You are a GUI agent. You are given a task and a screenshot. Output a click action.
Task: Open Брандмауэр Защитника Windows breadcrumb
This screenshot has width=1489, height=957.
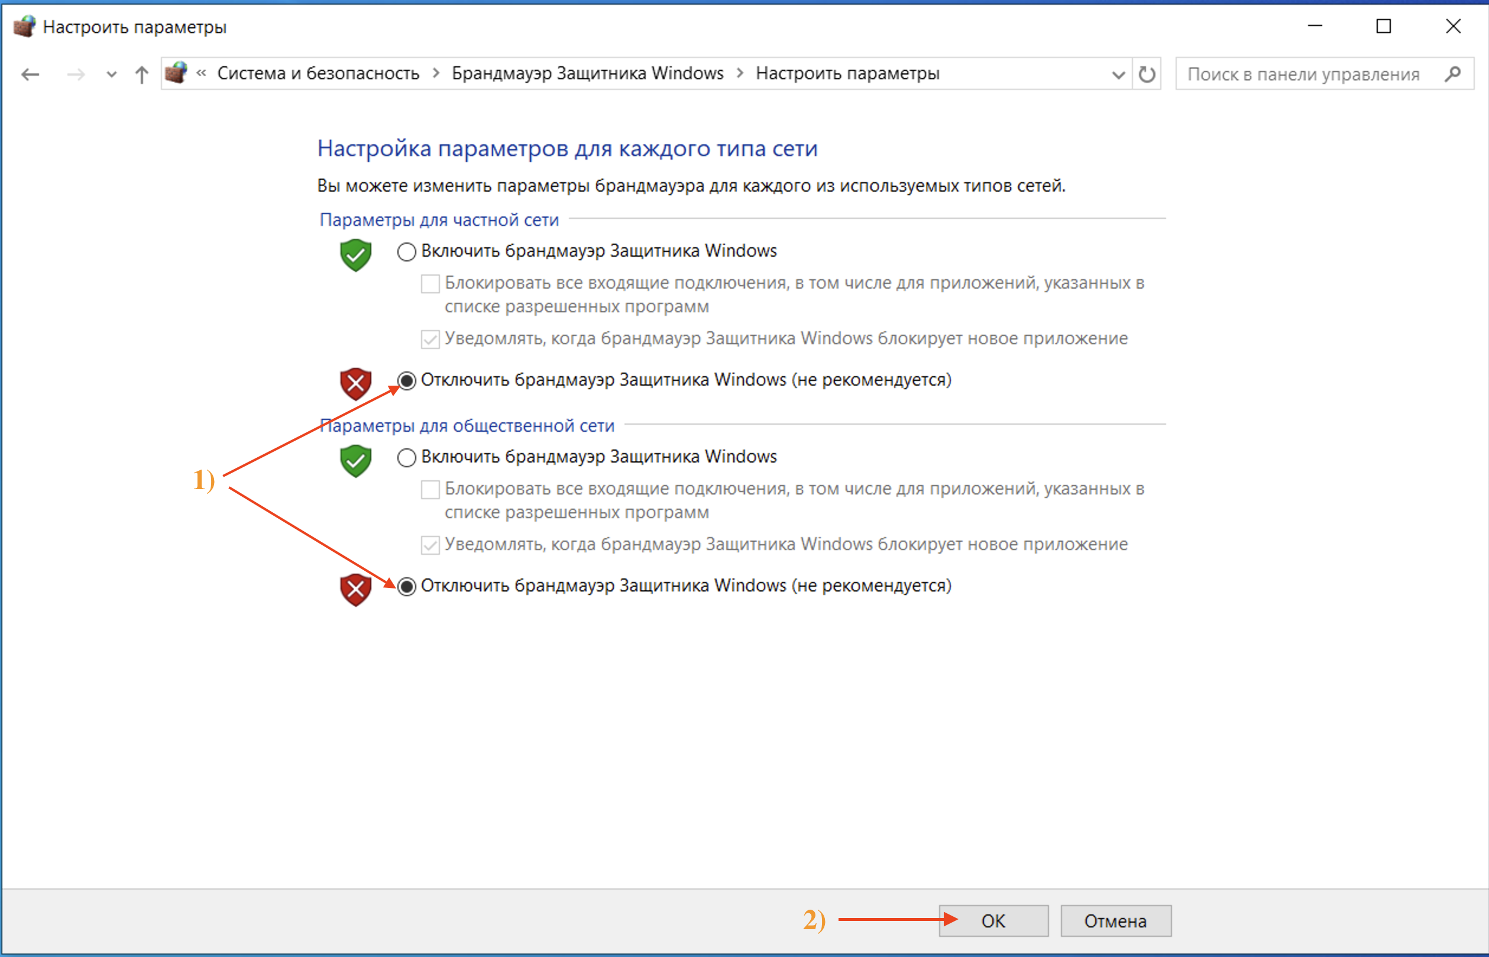588,73
